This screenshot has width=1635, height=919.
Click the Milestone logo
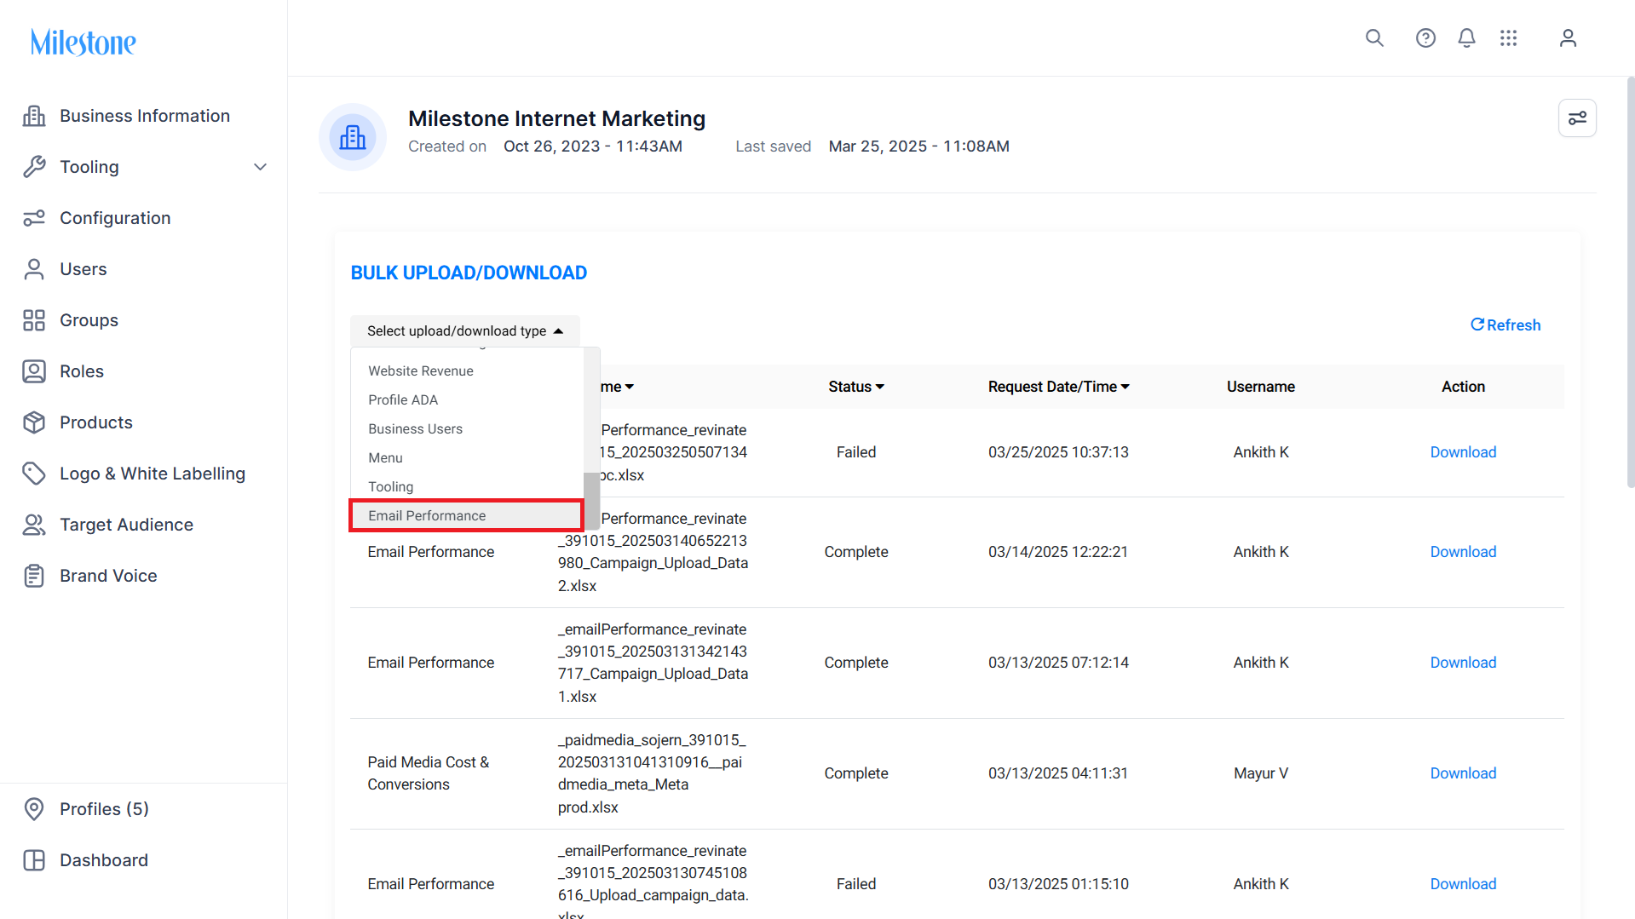pyautogui.click(x=83, y=42)
